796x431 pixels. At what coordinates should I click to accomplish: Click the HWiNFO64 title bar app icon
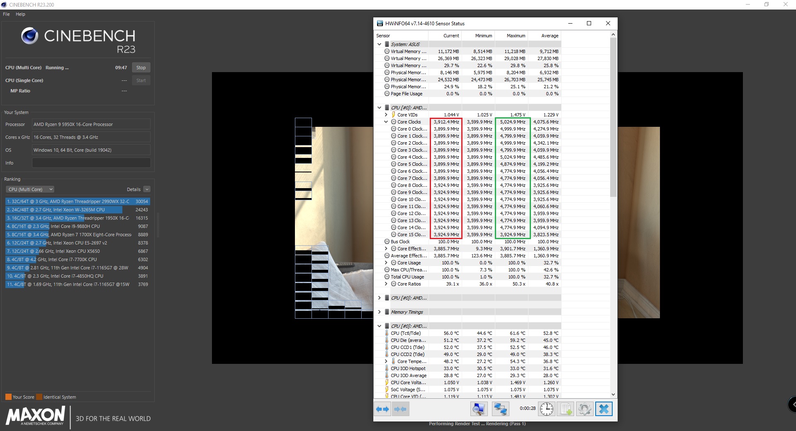click(x=380, y=24)
